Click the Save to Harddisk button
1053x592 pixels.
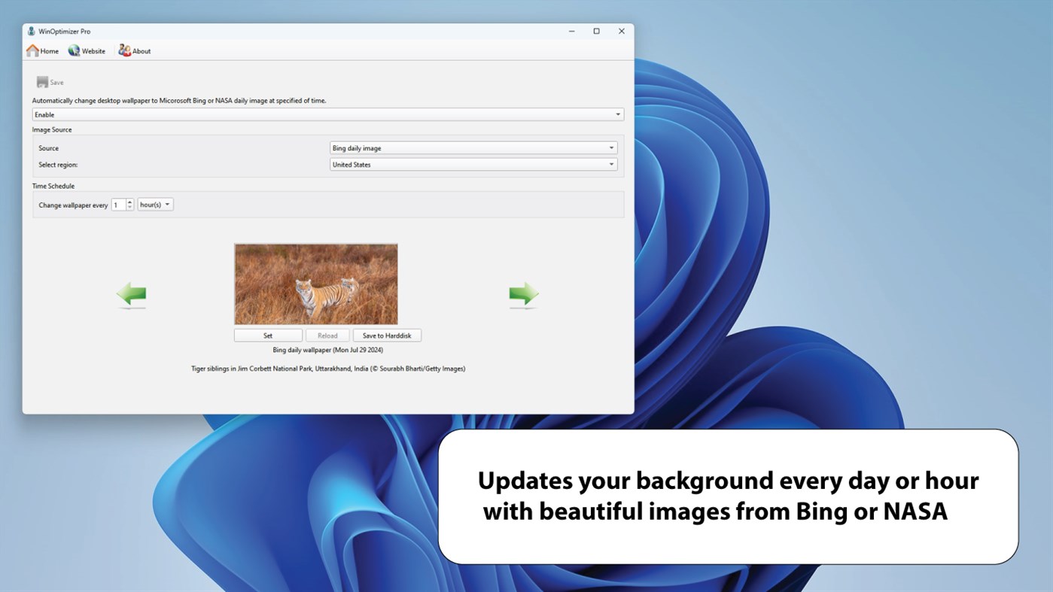click(x=387, y=335)
